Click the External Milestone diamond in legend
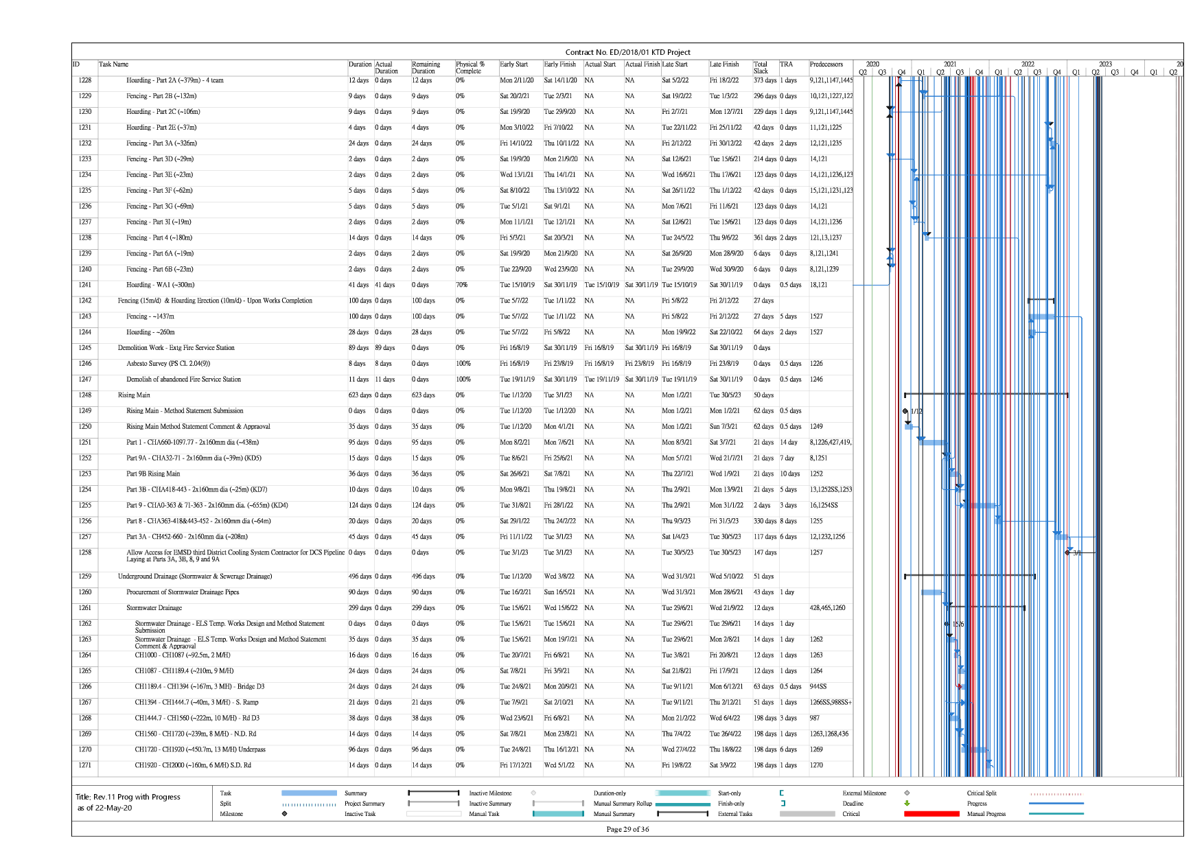Screen dimensions: 1204x851 click(907, 793)
